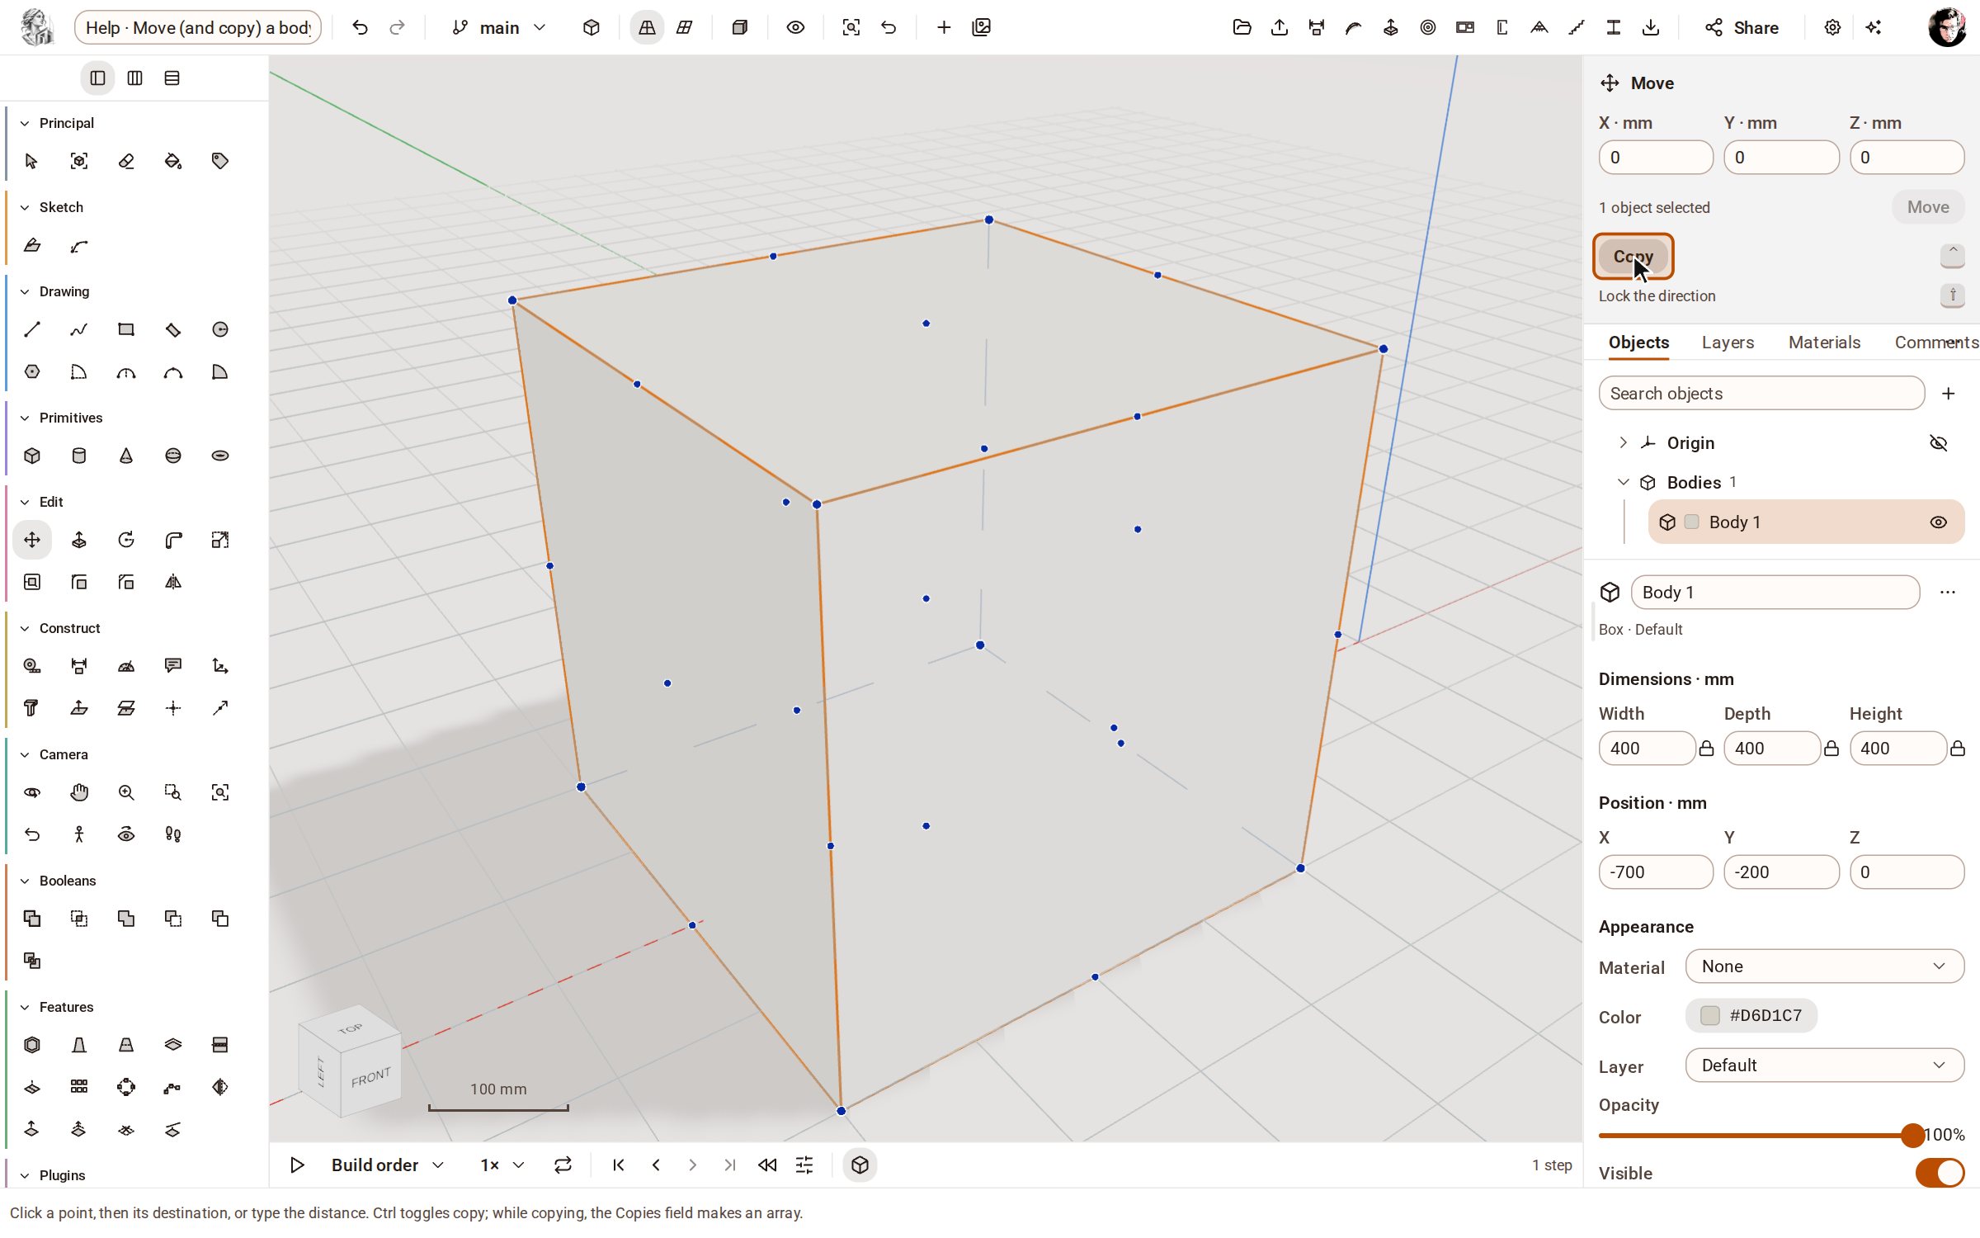The width and height of the screenshot is (1980, 1238).
Task: Open the main branch dropdown
Action: coord(499,27)
